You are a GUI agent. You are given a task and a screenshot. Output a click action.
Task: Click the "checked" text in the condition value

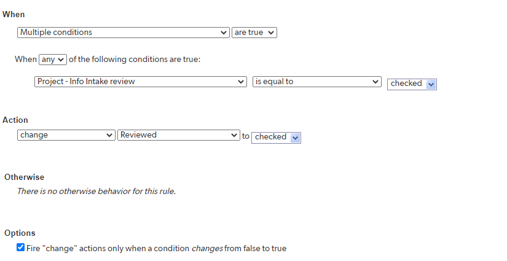pos(406,84)
